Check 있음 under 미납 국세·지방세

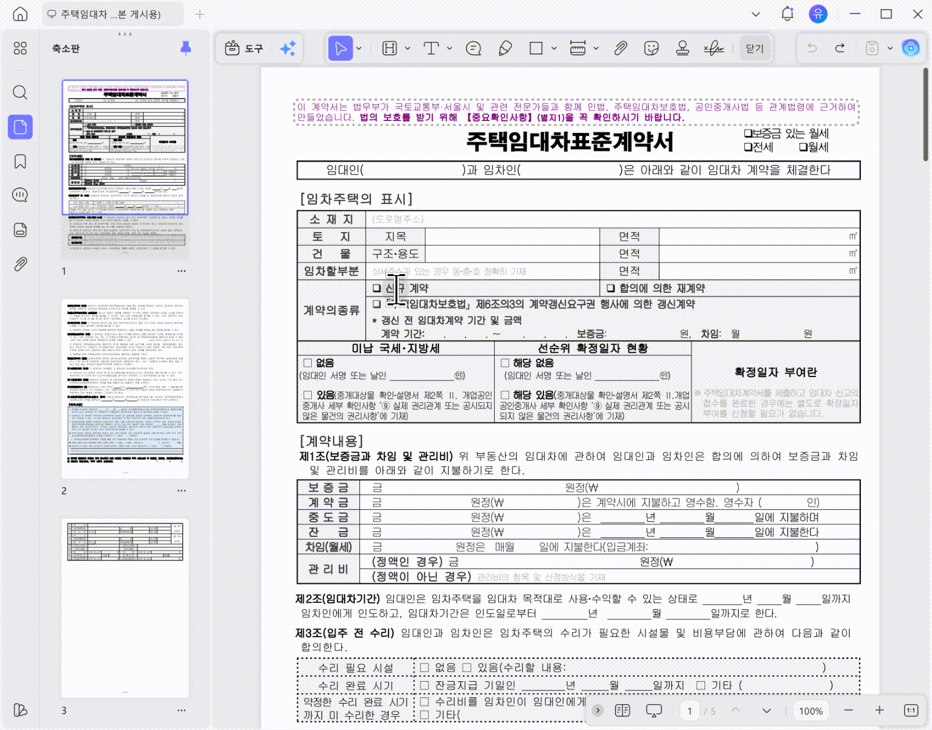(308, 395)
